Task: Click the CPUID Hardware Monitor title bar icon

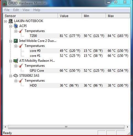Action: point(5,3)
